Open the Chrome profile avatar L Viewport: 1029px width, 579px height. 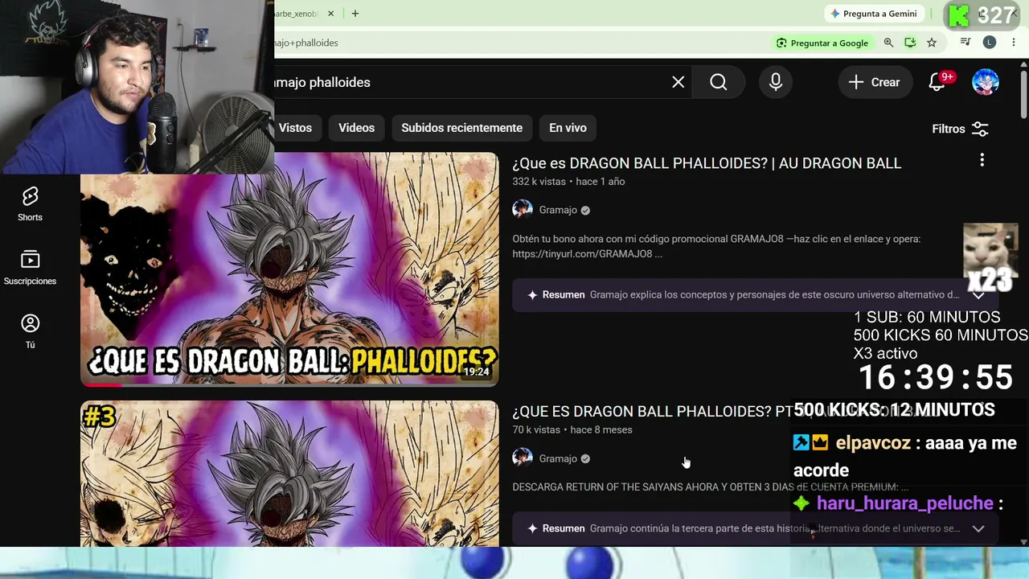point(990,43)
